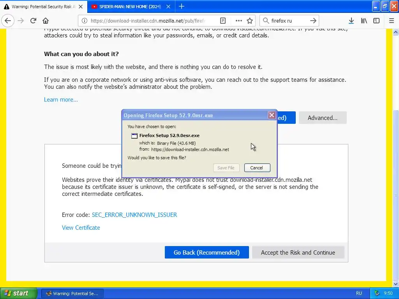Open the hamburger application menu
The image size is (399, 299).
(392, 21)
